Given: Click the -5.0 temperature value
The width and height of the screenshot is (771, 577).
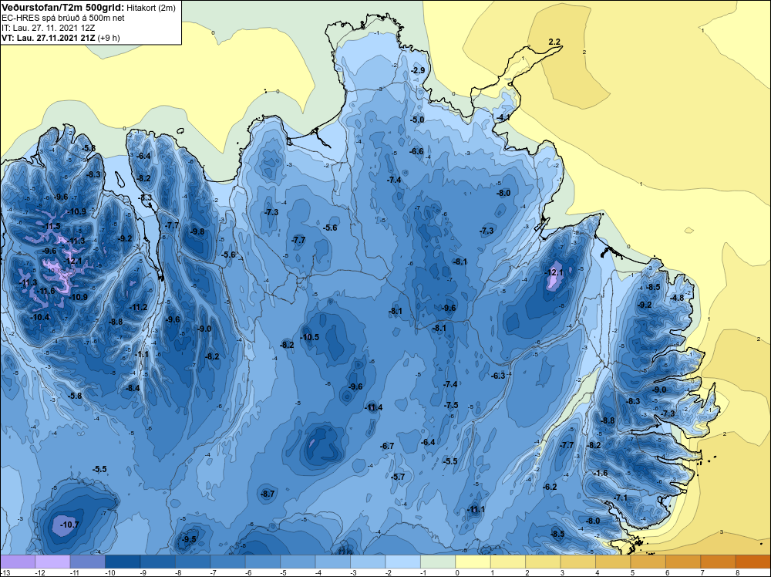Looking at the screenshot, I should tap(416, 120).
